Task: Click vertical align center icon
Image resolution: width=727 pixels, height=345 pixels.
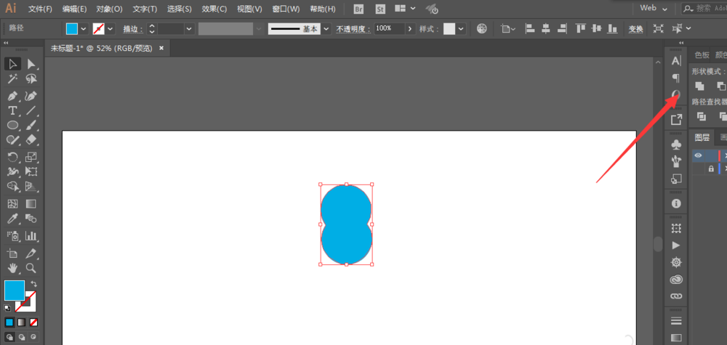Action: [x=597, y=29]
